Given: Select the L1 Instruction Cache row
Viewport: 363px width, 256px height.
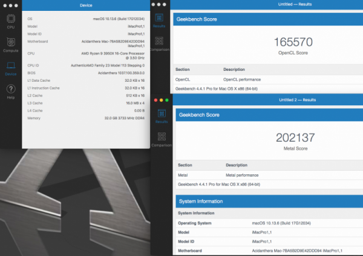Looking at the screenshot, I should (x=86, y=88).
